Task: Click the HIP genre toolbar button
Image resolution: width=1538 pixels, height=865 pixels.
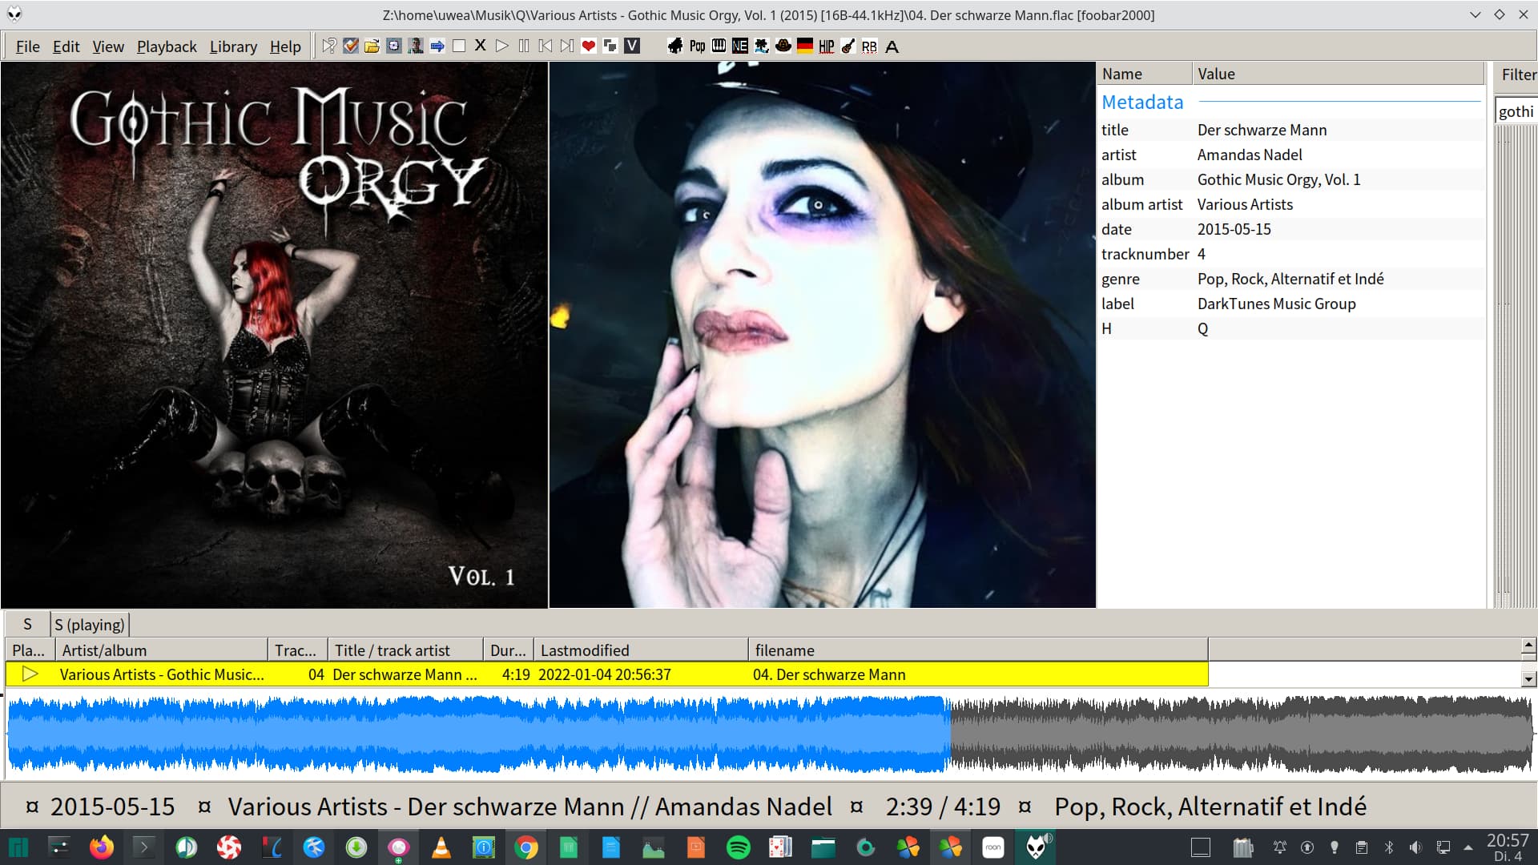Action: (827, 46)
